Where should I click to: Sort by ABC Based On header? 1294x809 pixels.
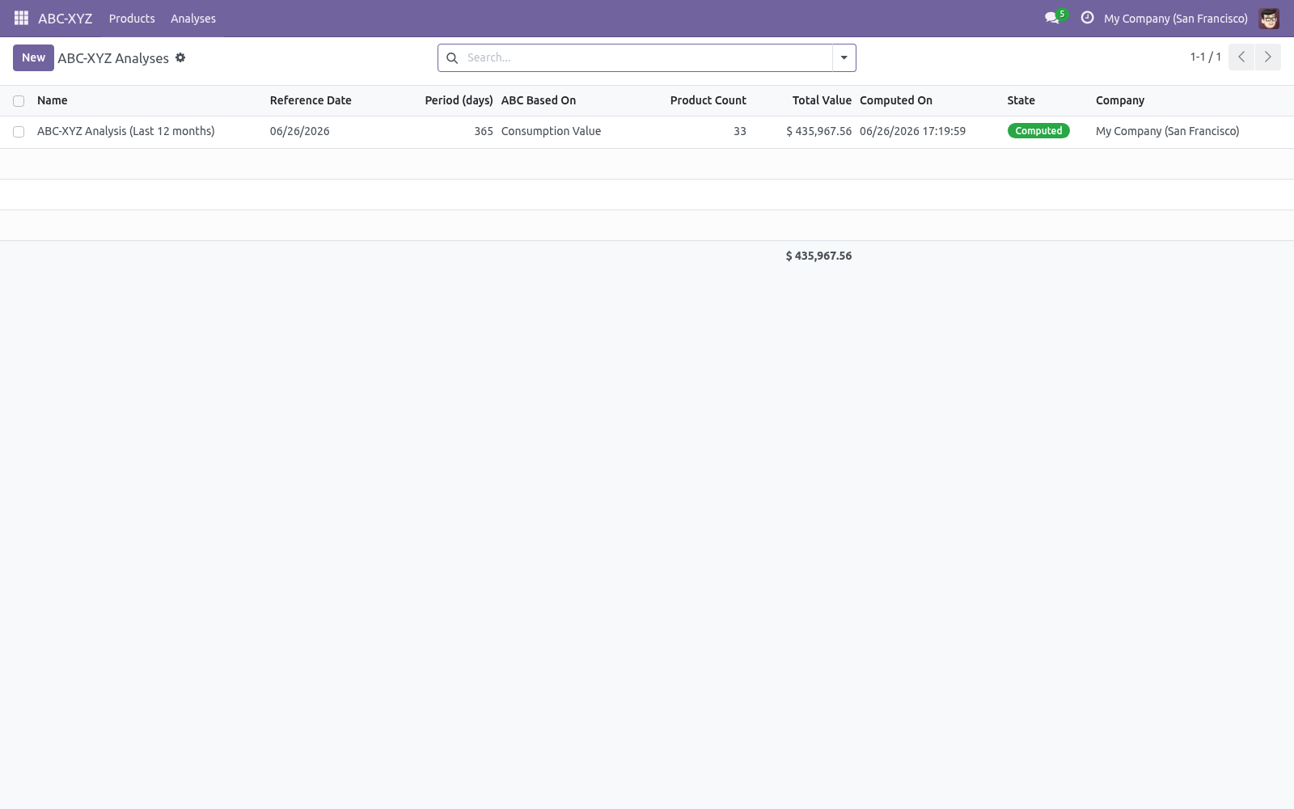539,100
